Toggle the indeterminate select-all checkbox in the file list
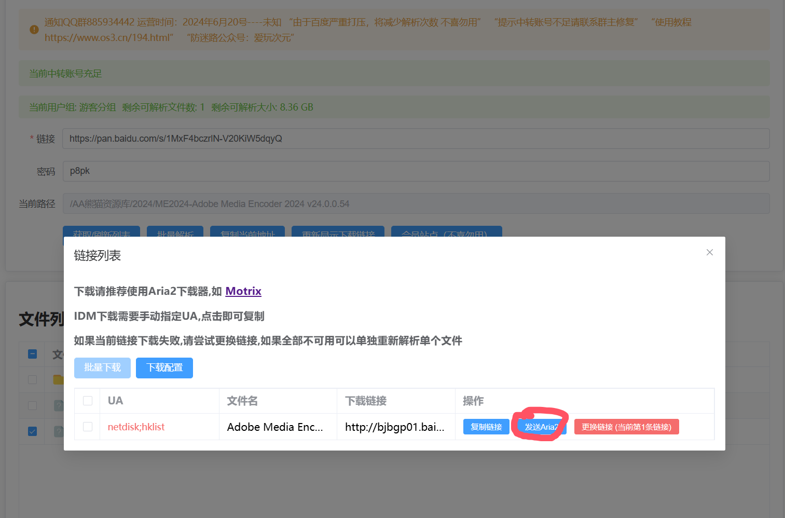 coord(32,354)
